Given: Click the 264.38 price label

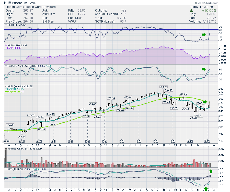Looking at the screenshot, I should point(186,109).
